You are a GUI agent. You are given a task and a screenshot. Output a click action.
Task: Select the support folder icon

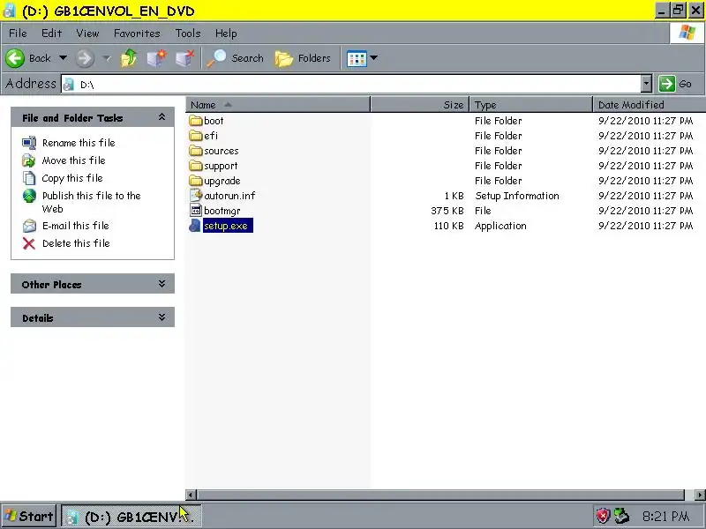pyautogui.click(x=196, y=166)
